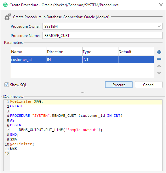Select the customer_id name cell
166x173 pixels.
(x=29, y=60)
